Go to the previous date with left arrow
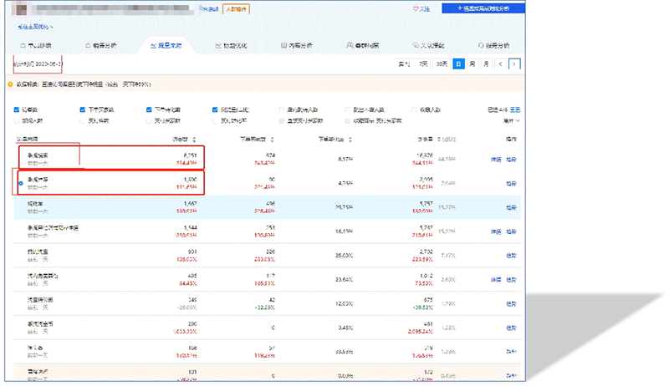Viewport: 669px width, 386px height. tap(500, 63)
